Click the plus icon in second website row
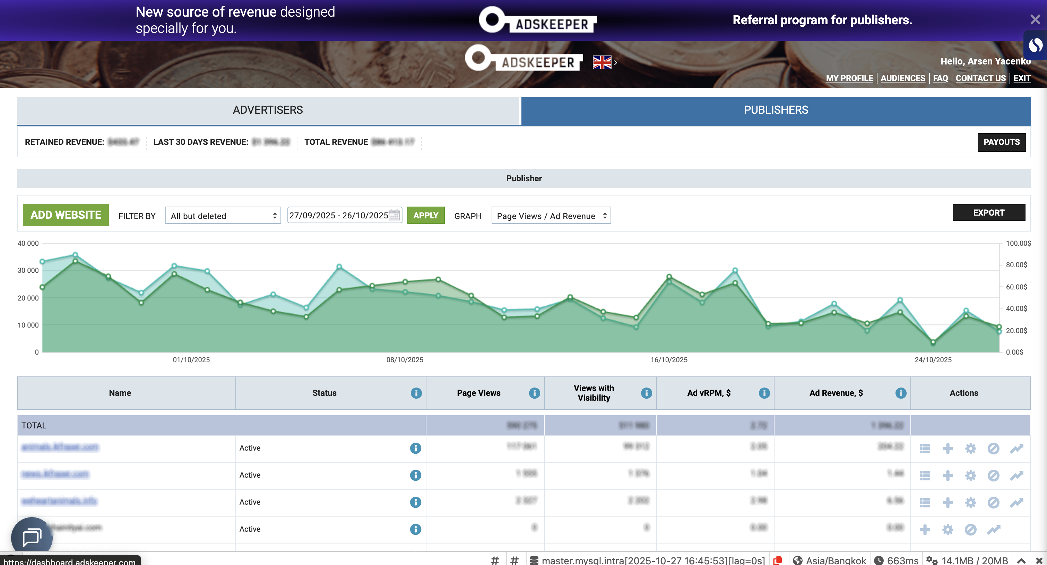 point(948,475)
